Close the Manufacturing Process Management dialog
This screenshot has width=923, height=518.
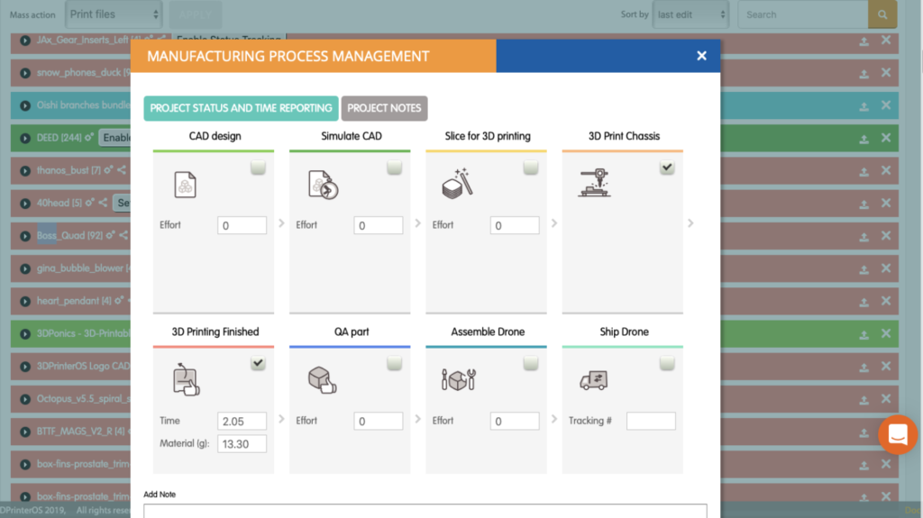point(701,56)
